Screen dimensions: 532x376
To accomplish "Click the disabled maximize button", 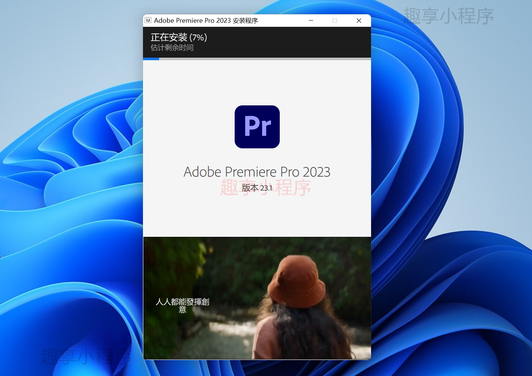I will [x=335, y=21].
